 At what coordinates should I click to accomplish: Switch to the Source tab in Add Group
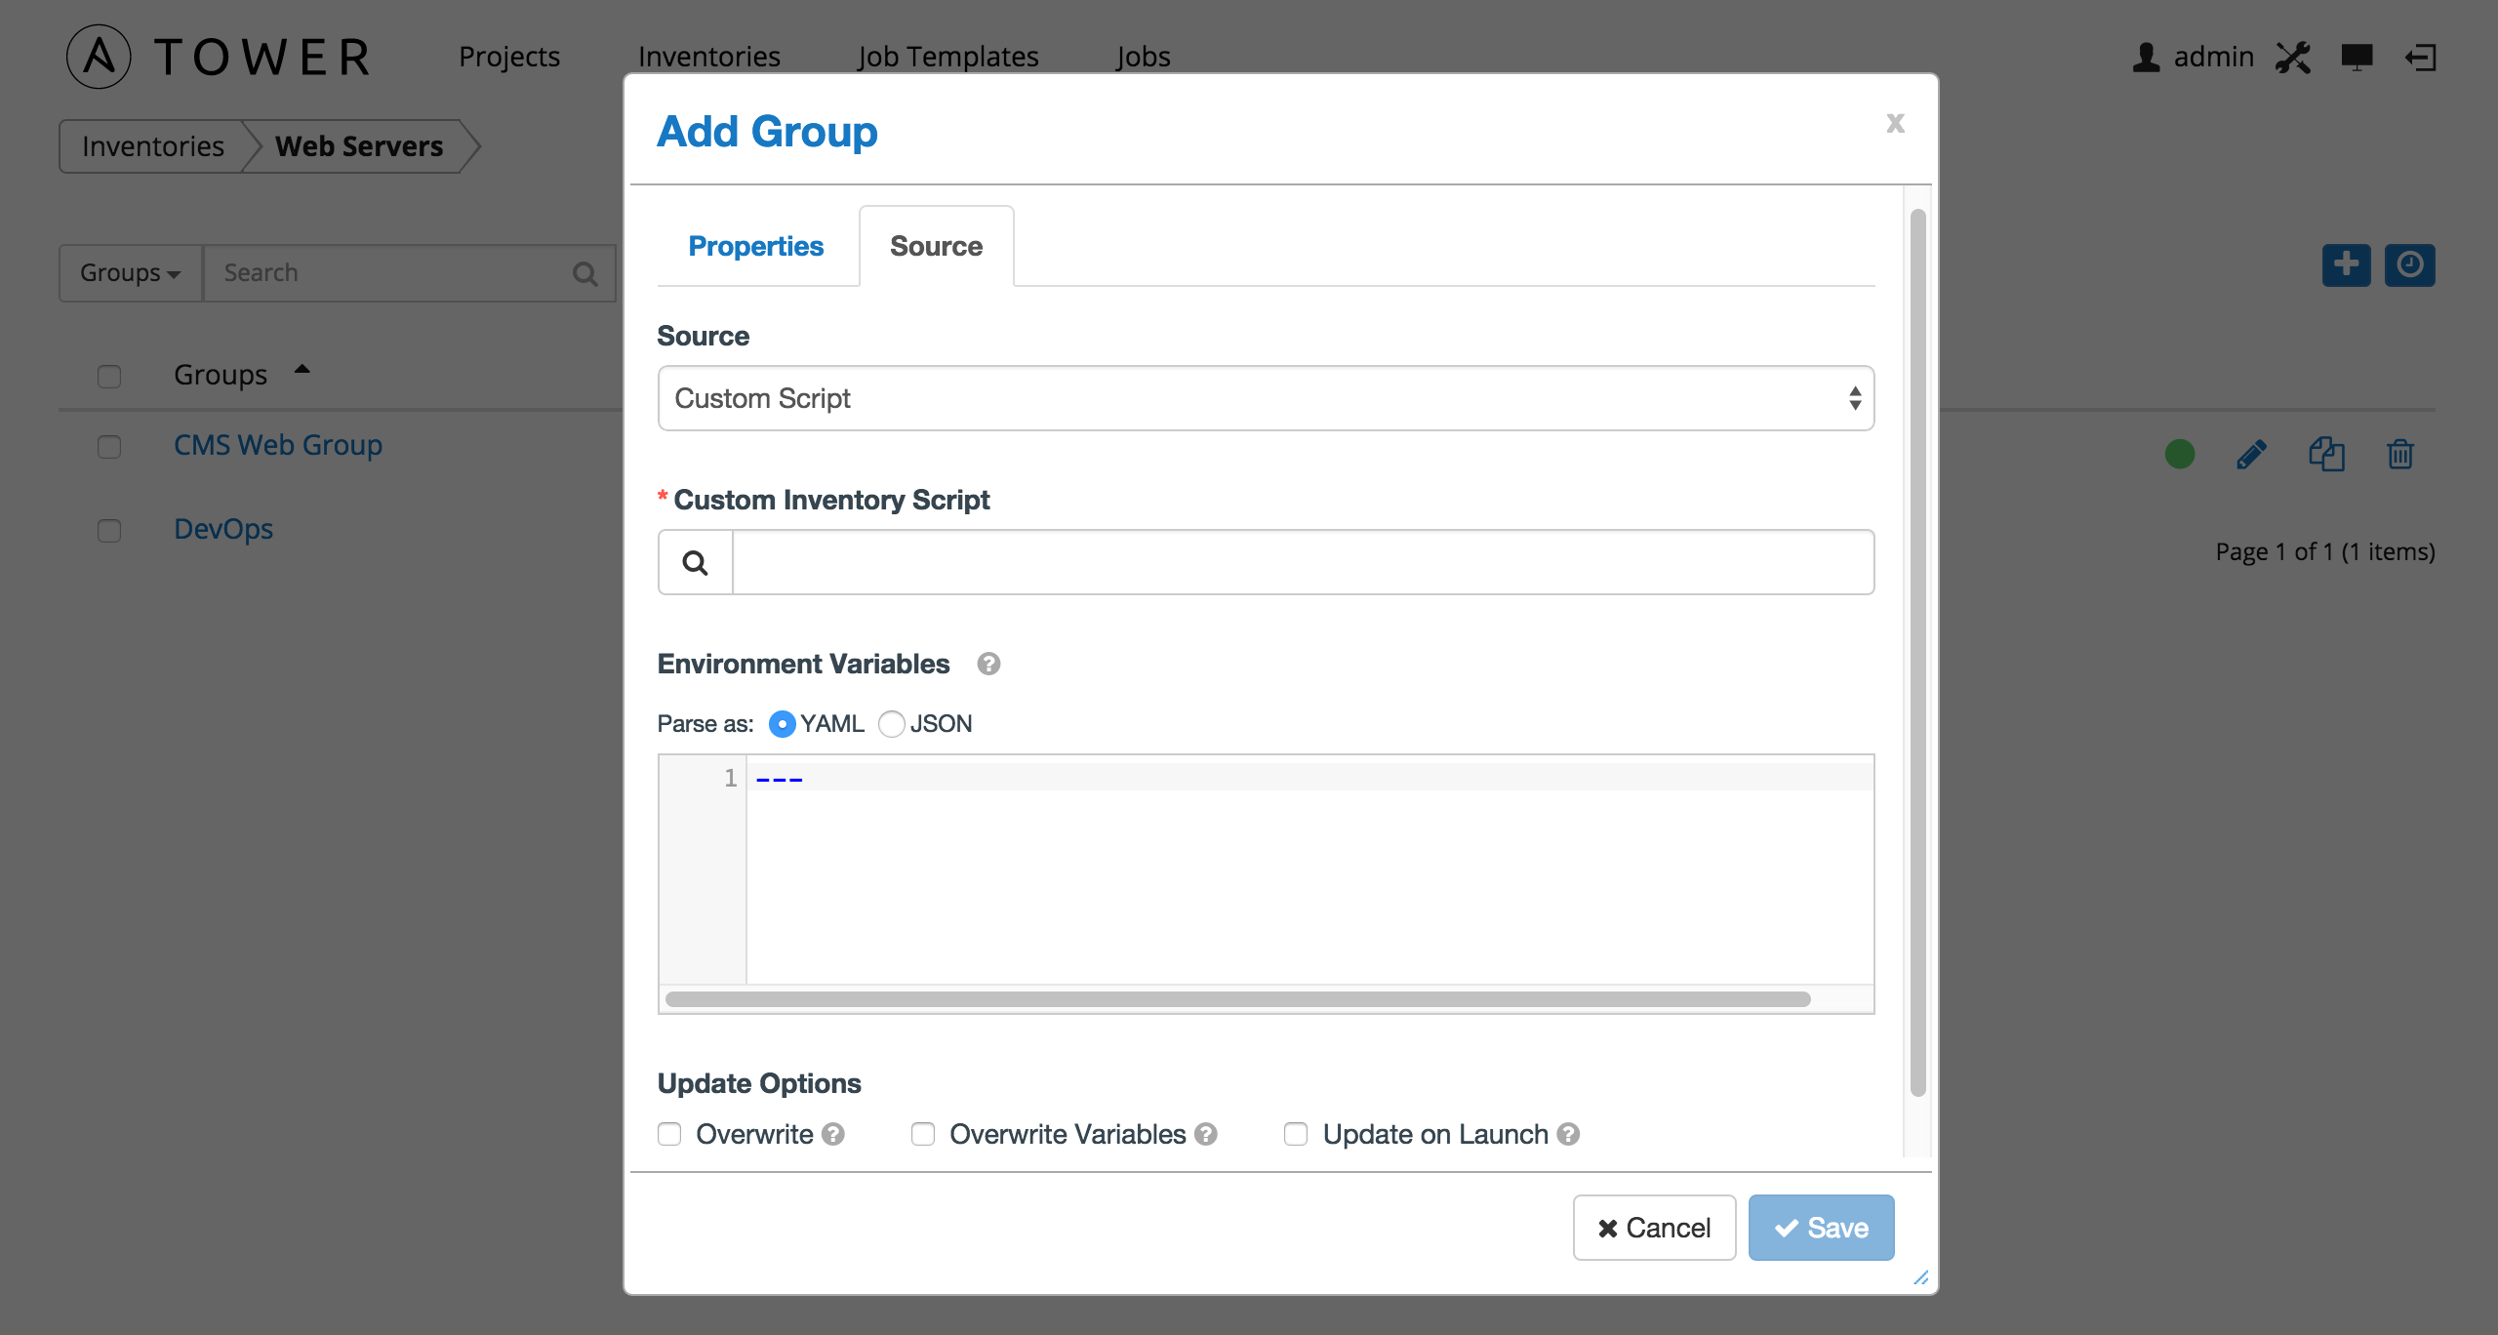(x=937, y=246)
